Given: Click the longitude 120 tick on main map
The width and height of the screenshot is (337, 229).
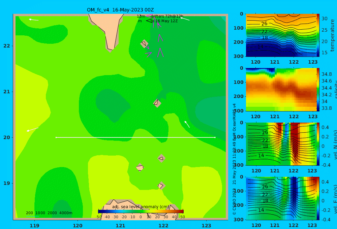Looking at the screenshot, I should 78,226.
